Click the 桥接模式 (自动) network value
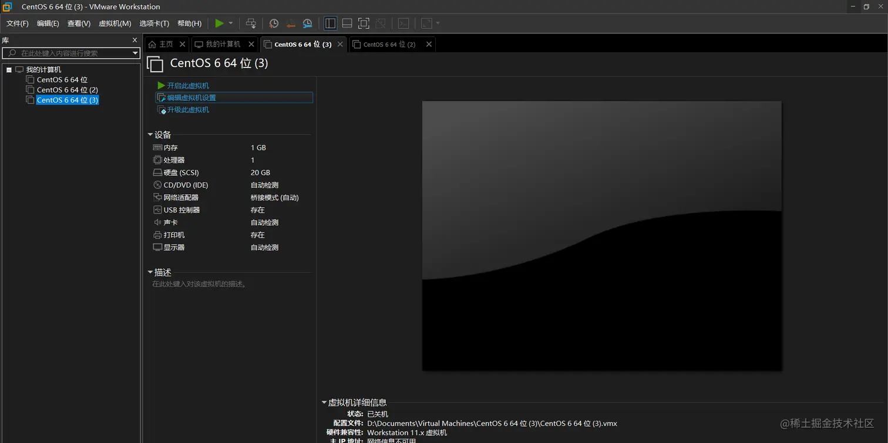 pyautogui.click(x=275, y=198)
